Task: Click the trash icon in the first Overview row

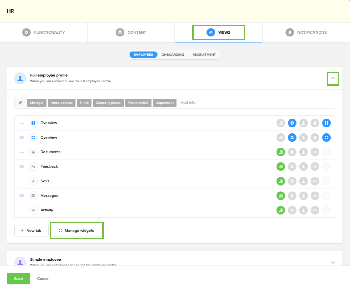Action: pyautogui.click(x=315, y=123)
